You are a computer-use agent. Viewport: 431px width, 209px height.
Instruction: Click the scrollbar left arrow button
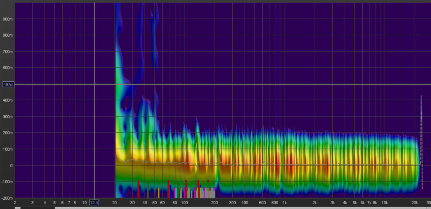17,208
